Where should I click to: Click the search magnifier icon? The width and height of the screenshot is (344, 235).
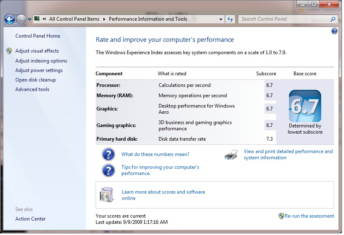pos(333,19)
